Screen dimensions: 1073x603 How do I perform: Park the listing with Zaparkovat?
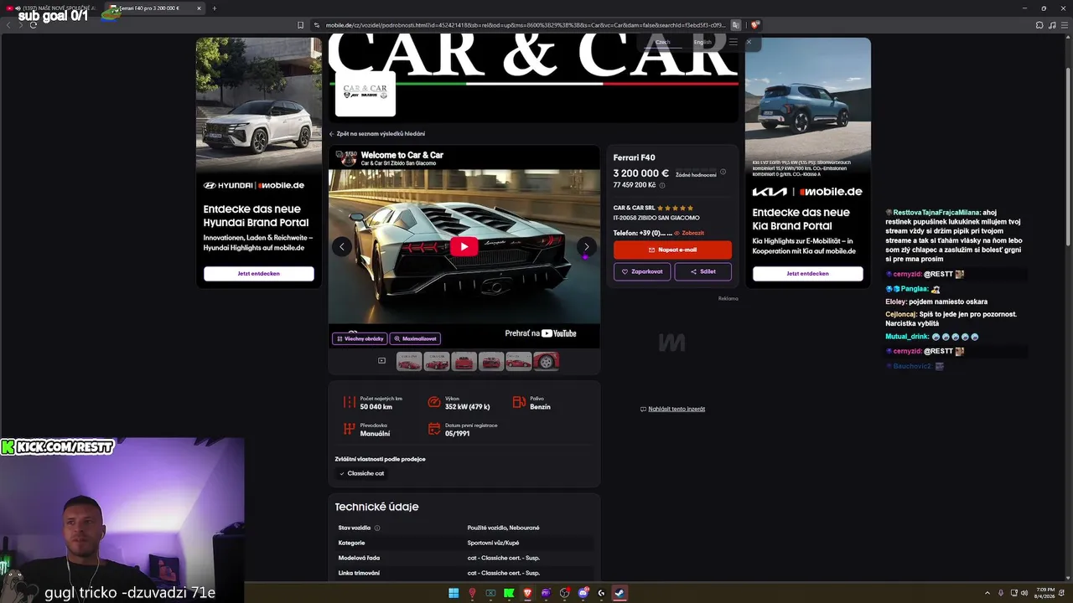tap(642, 271)
